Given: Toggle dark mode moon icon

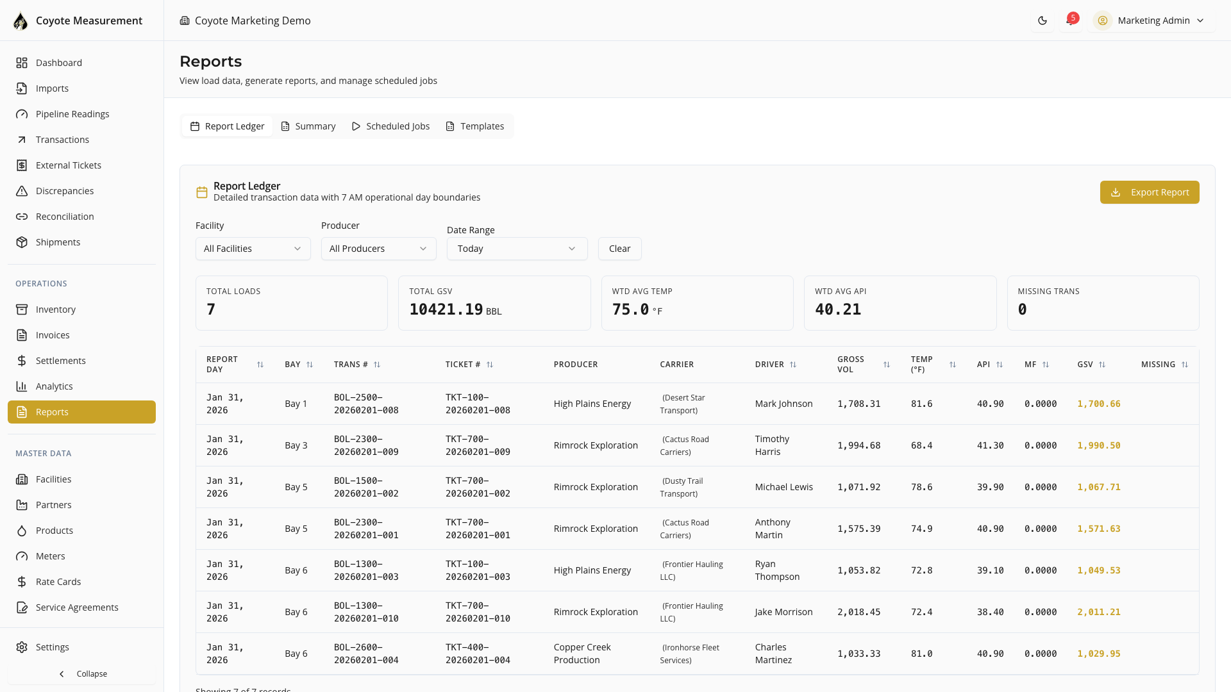Looking at the screenshot, I should click(1043, 21).
